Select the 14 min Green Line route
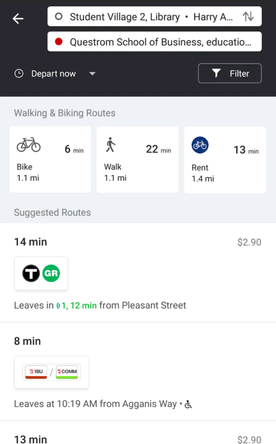This screenshot has width=276, height=444. 138,273
